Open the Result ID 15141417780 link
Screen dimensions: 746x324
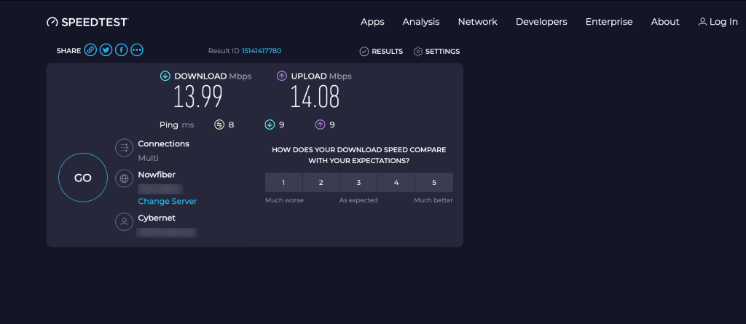coord(262,51)
